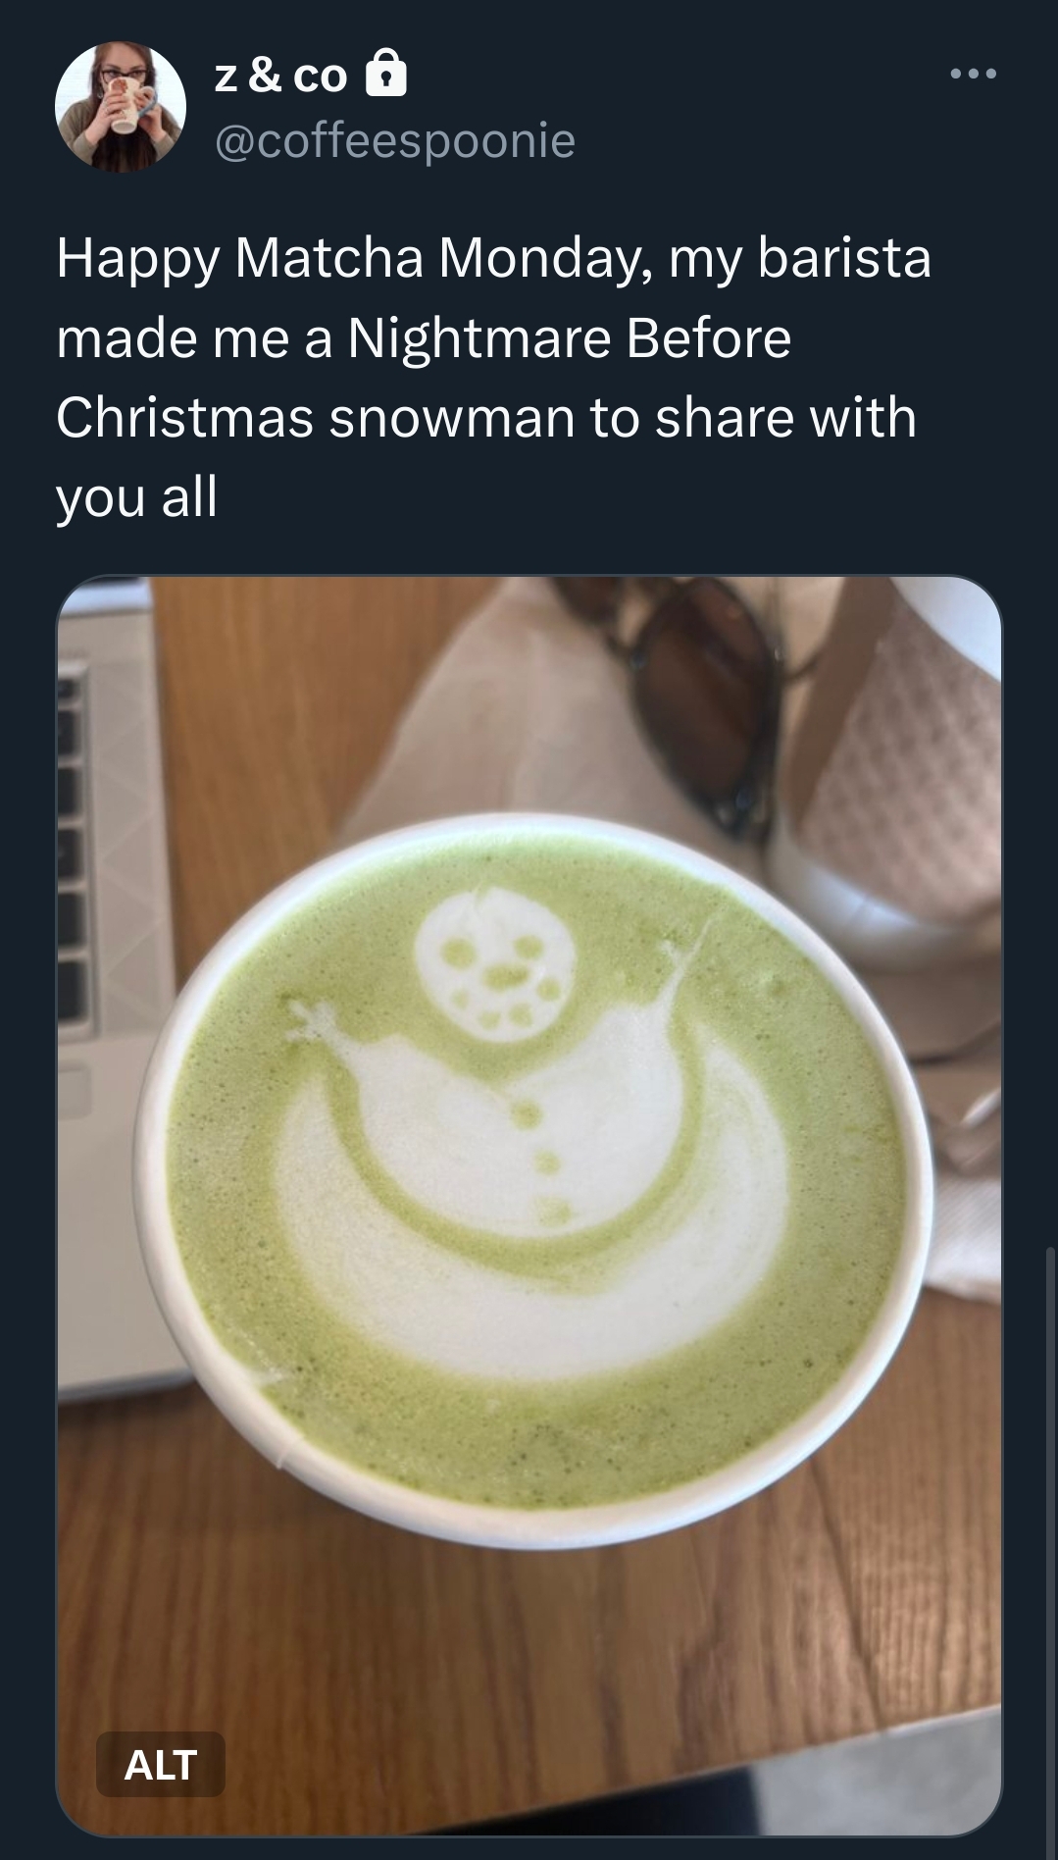Open the @coffeespoonie profile handle
The image size is (1058, 1860).
(394, 139)
